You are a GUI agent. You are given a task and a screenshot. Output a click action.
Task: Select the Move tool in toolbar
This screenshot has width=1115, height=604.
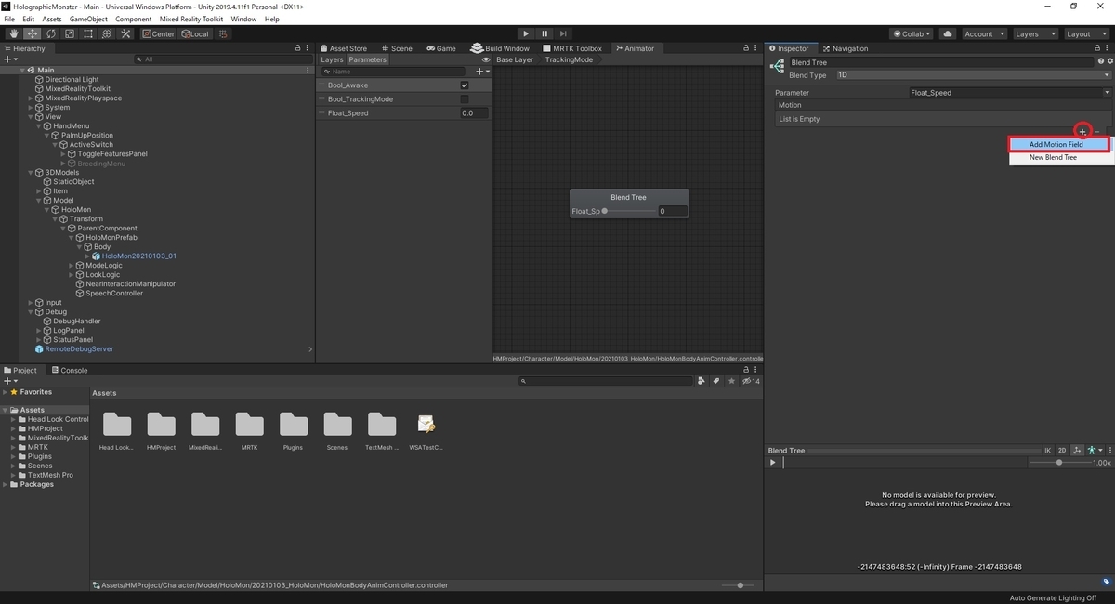(32, 34)
